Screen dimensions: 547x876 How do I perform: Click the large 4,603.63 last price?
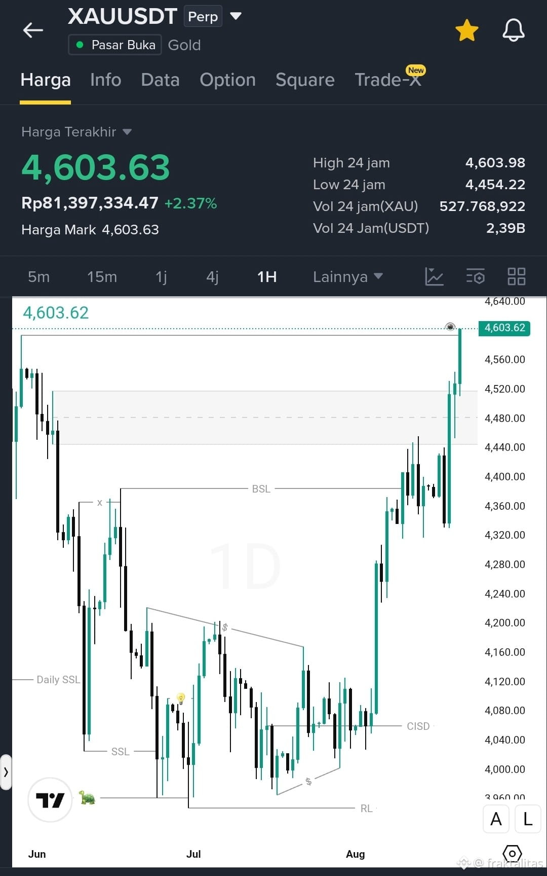(96, 168)
